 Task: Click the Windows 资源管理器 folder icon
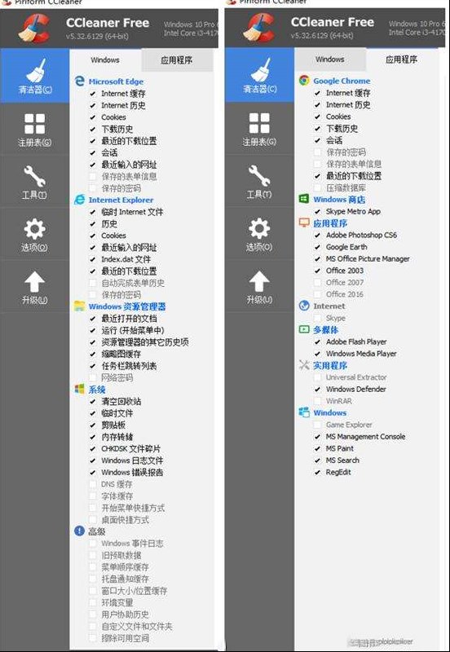[79, 306]
